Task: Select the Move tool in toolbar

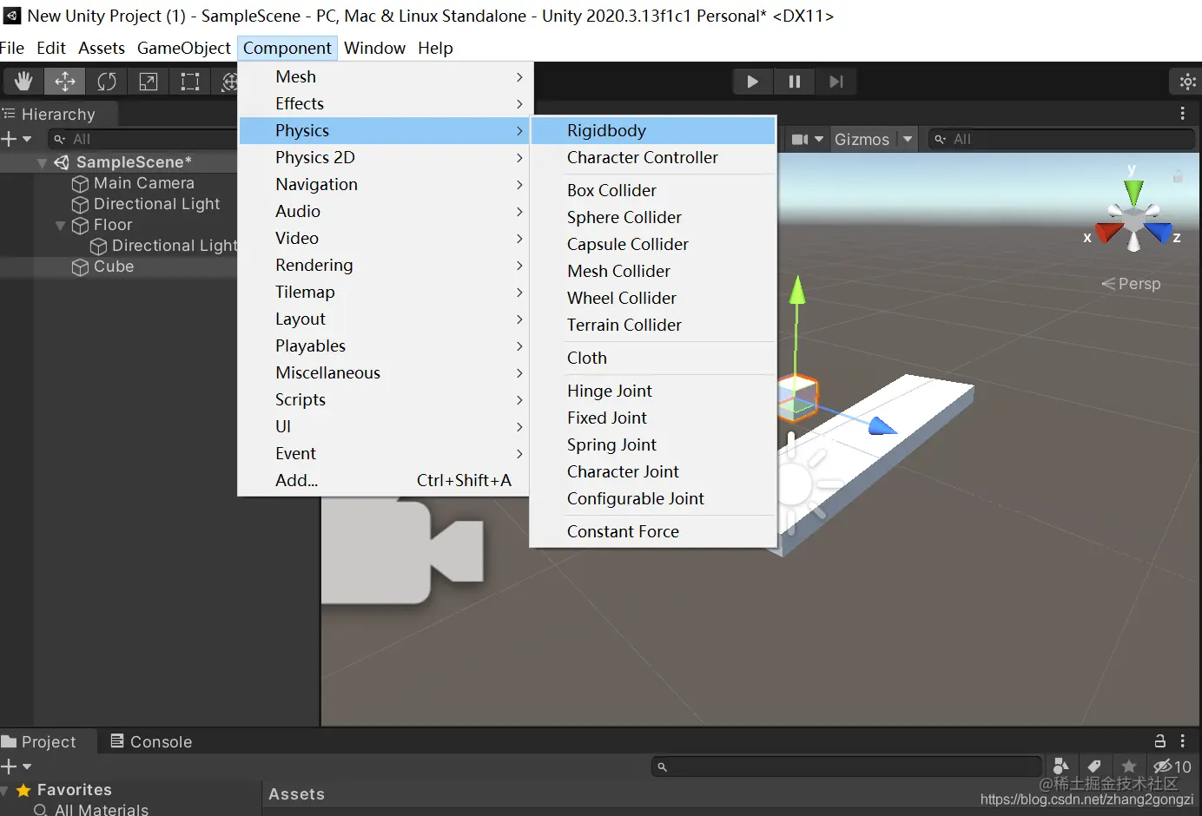Action: [65, 82]
